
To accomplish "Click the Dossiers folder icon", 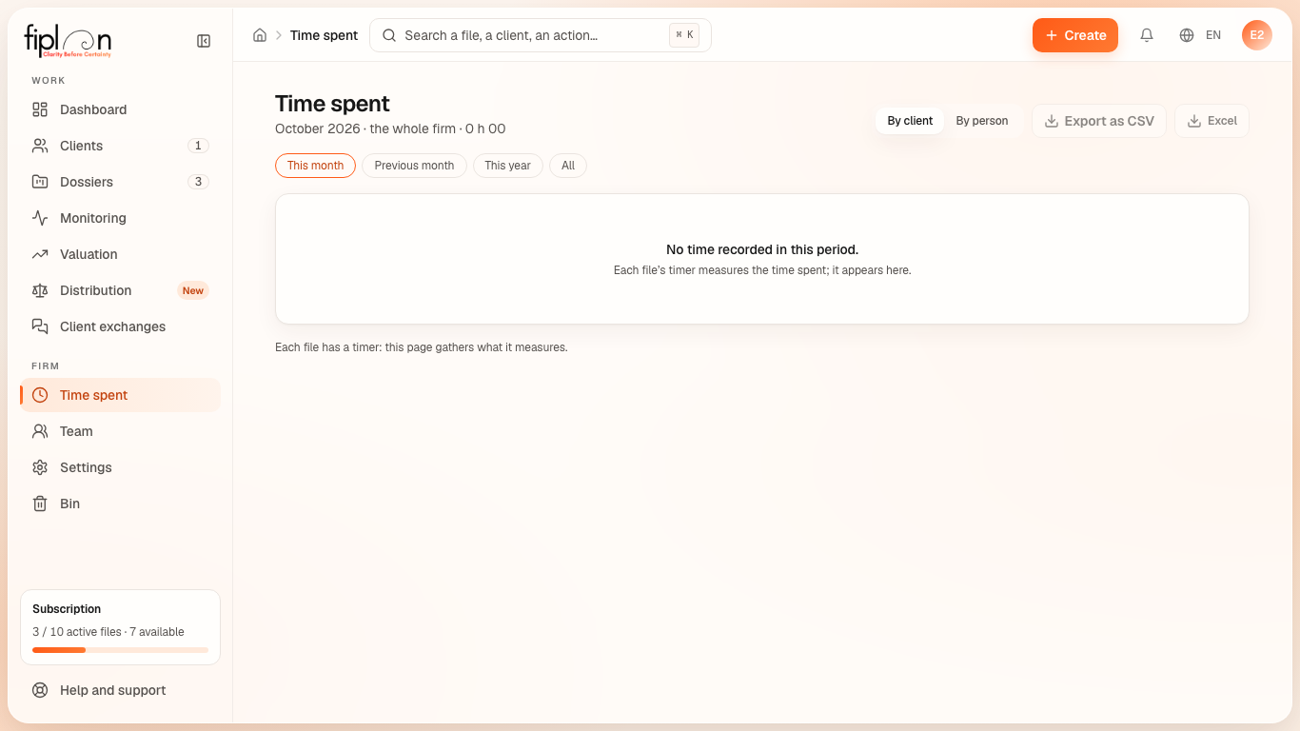I will [40, 182].
